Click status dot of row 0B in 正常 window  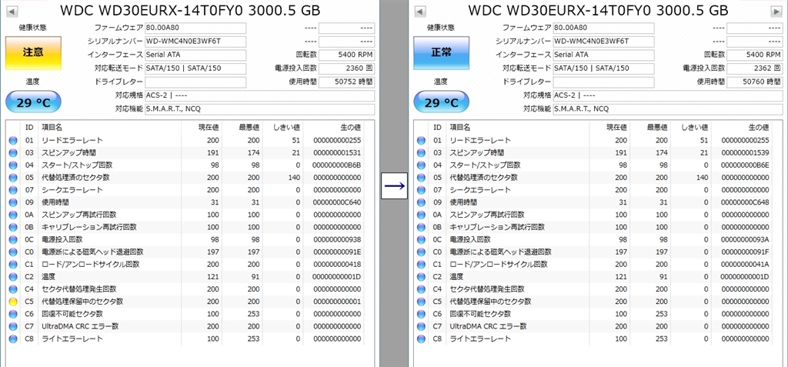421,227
